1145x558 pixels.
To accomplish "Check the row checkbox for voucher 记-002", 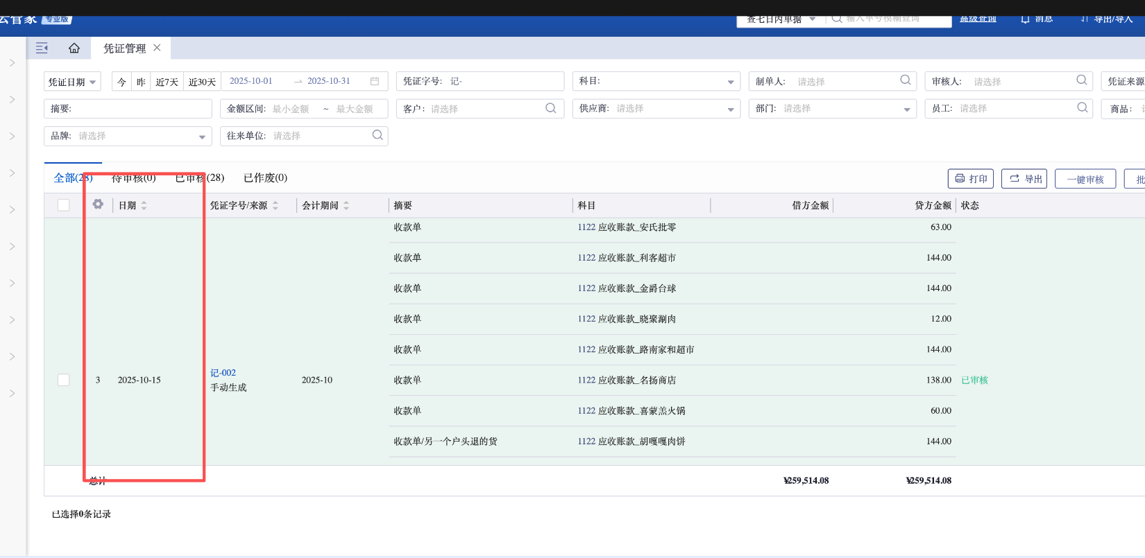I will point(64,380).
